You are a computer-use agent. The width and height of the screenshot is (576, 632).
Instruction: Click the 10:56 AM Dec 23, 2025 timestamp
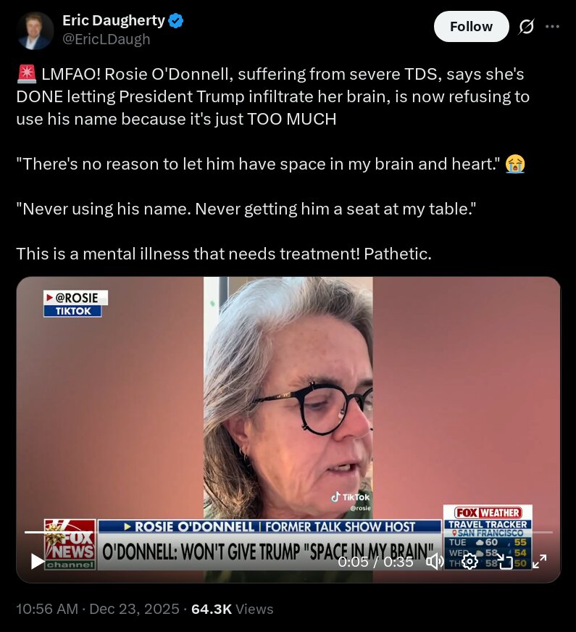[98, 609]
